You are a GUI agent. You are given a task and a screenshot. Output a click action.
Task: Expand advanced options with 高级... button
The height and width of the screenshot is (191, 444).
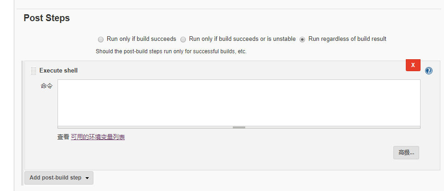406,152
